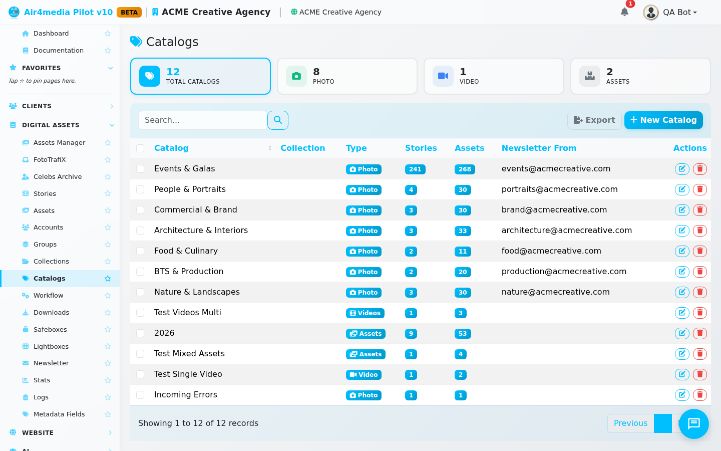The width and height of the screenshot is (721, 451).
Task: Expand the Clients sidebar section
Action: click(x=60, y=106)
